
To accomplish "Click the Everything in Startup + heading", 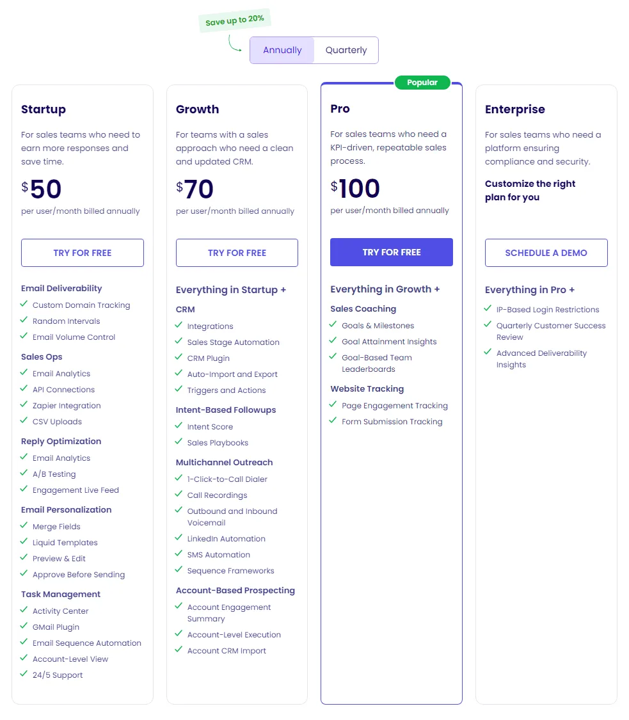I will 231,289.
